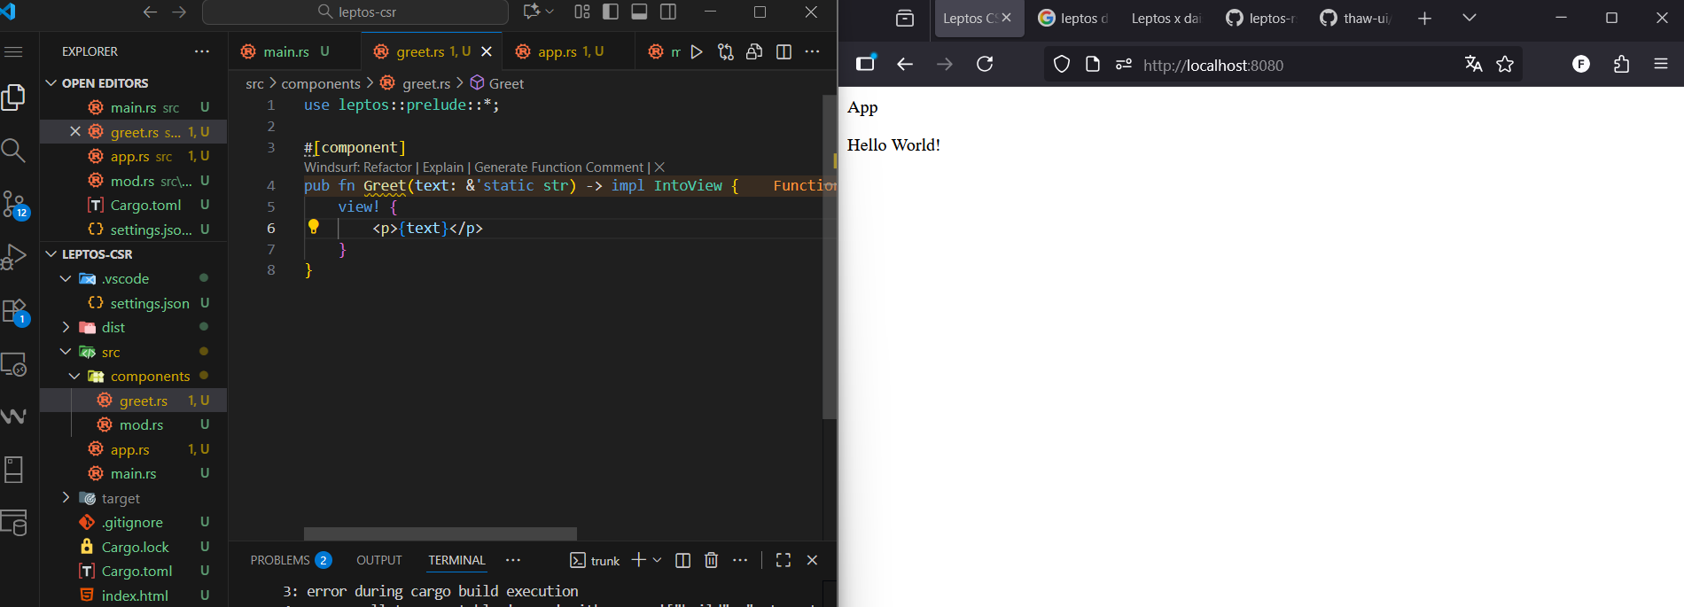The width and height of the screenshot is (1684, 607).
Task: Click components in the breadcrumb path
Action: coord(321,83)
